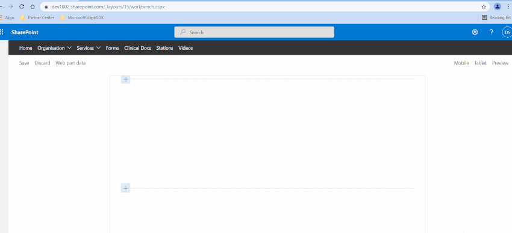Switch to Mobile view
512x233 pixels.
pos(461,63)
